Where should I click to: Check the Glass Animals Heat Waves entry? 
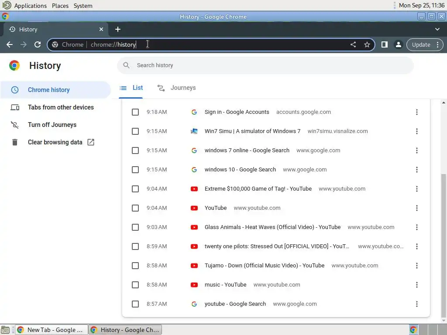[135, 227]
